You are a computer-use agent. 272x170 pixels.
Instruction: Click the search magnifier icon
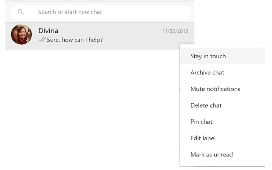pos(20,12)
